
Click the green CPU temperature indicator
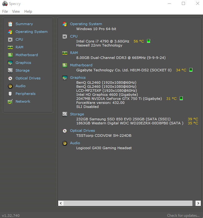click(149, 41)
